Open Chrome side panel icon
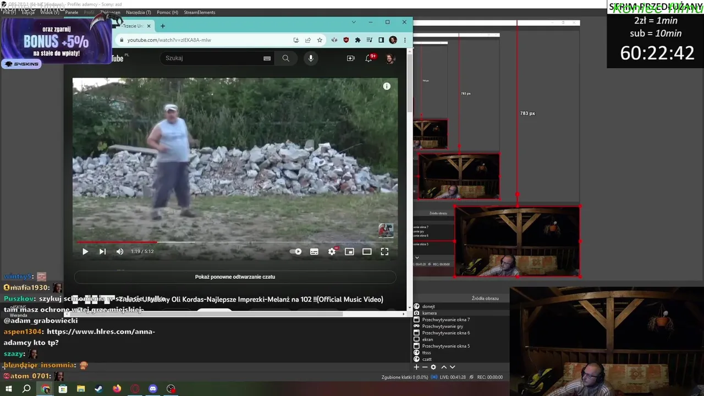This screenshot has height=396, width=704. [381, 40]
